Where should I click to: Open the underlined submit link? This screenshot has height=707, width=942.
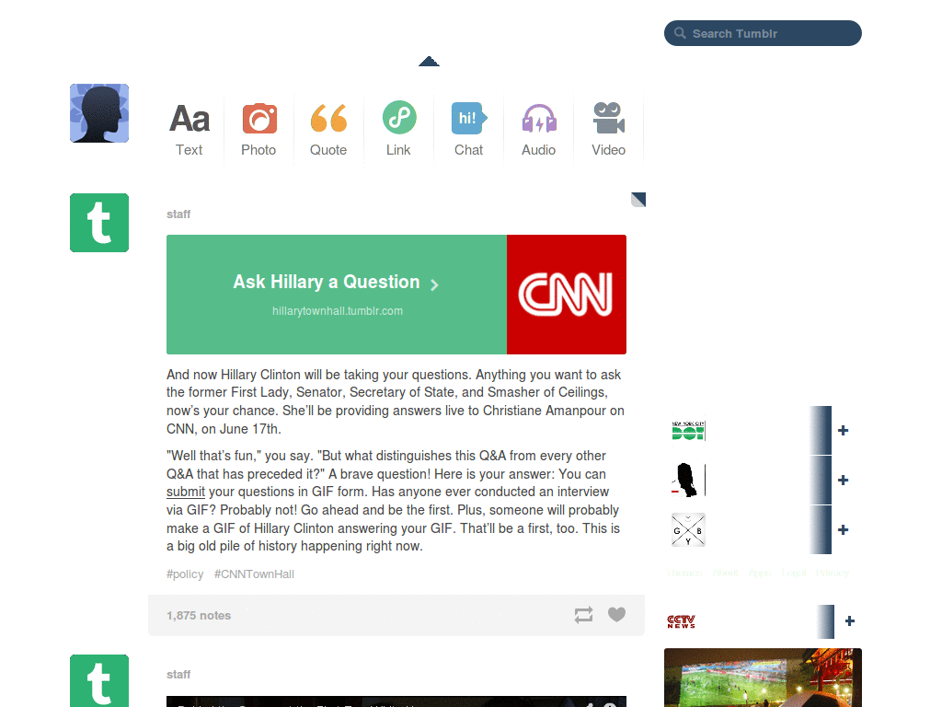(x=186, y=492)
